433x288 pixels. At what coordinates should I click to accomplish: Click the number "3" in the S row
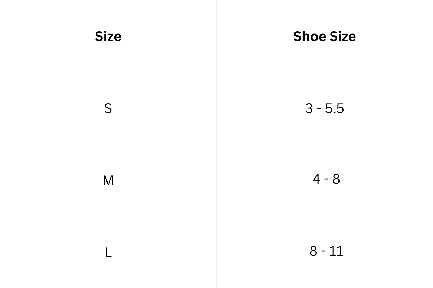(309, 108)
